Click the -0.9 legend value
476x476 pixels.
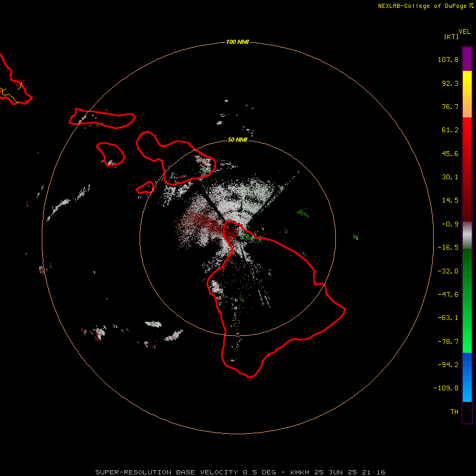(x=450, y=224)
